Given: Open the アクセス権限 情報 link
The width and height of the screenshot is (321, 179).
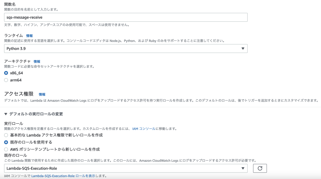Looking at the screenshot, I should (42, 94).
